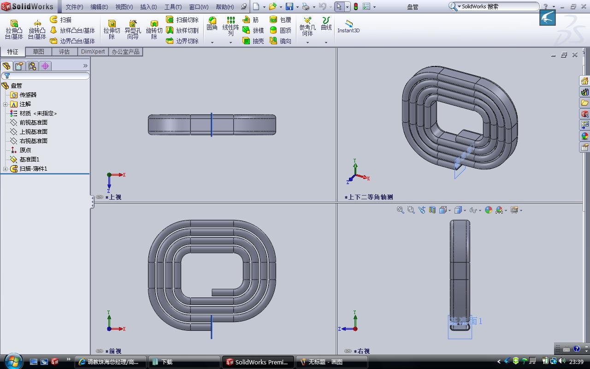Select the 旋转凸台/基体 revolve boss tool
Viewport: 590px width, 369px height.
[x=37, y=30]
